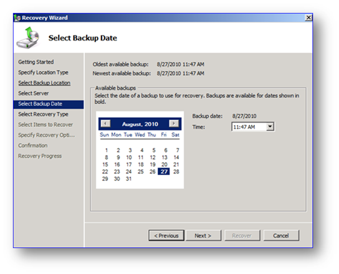Click the August, 2010 month title

[140, 124]
